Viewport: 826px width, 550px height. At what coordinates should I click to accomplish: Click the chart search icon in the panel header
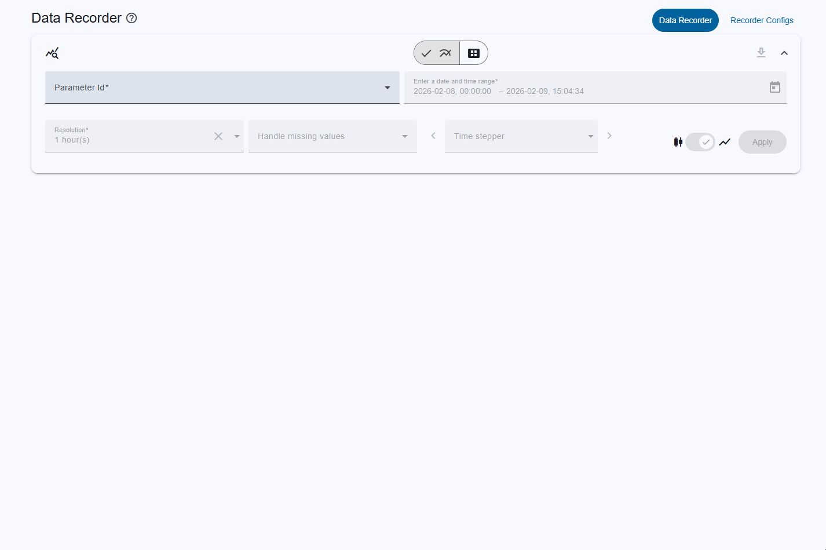[52, 53]
